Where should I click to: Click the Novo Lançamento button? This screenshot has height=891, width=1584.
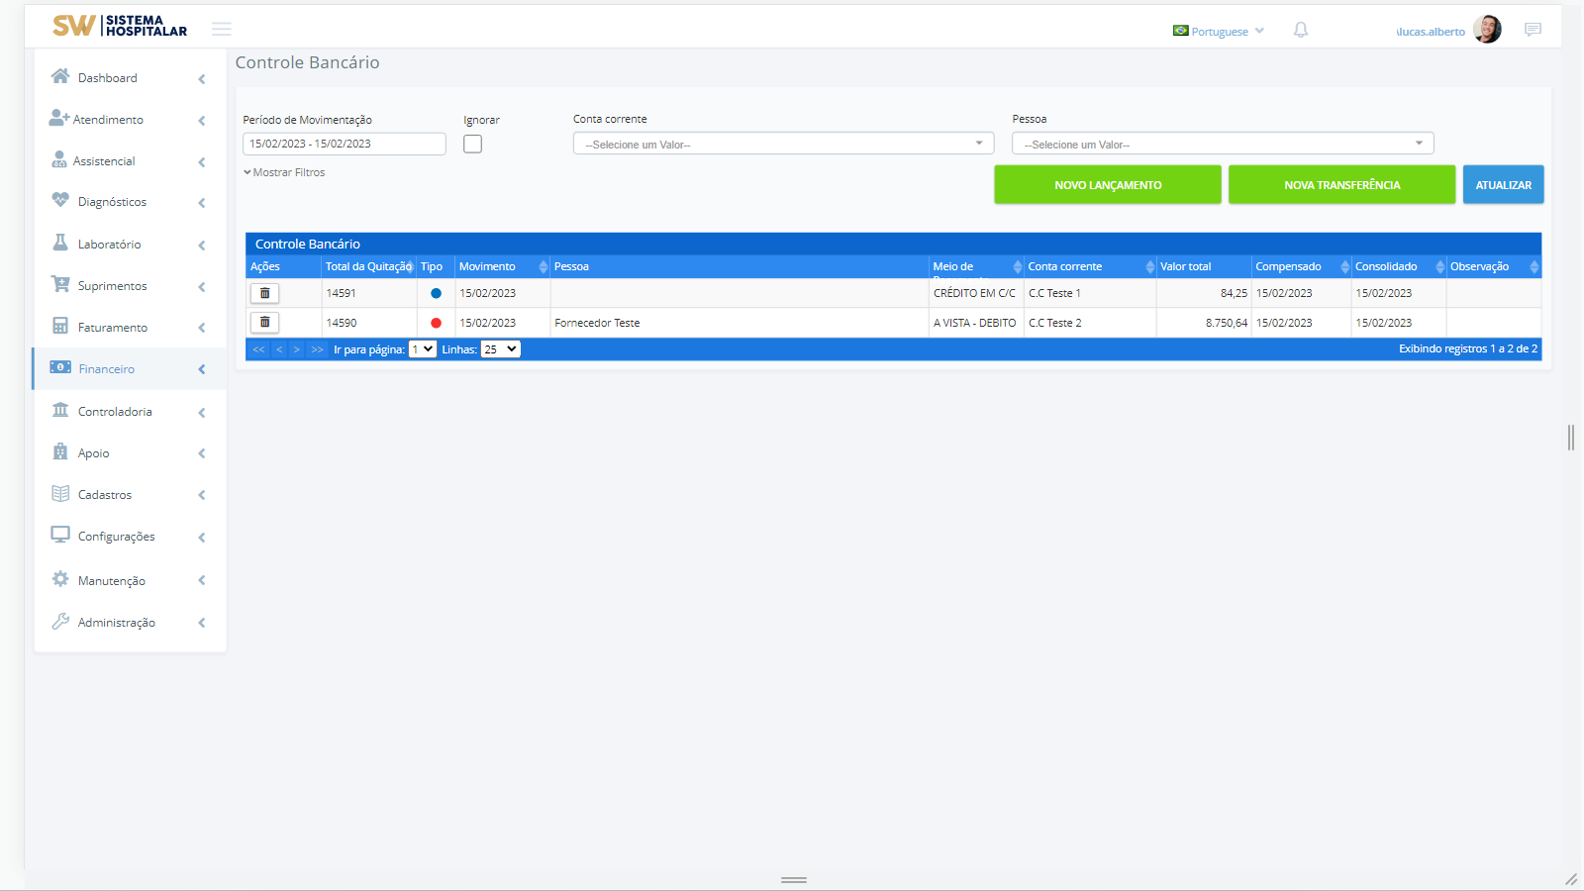[1107, 185]
